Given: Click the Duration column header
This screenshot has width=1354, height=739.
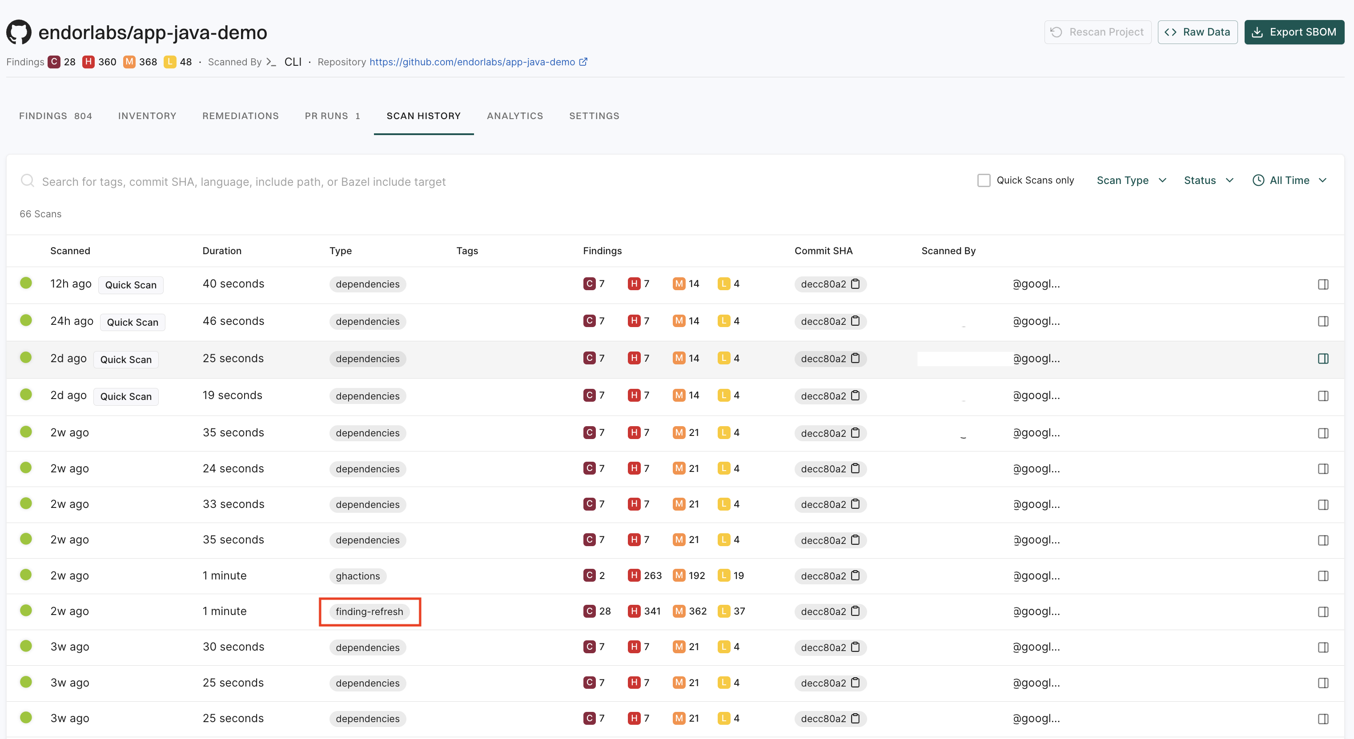Looking at the screenshot, I should click(x=222, y=251).
